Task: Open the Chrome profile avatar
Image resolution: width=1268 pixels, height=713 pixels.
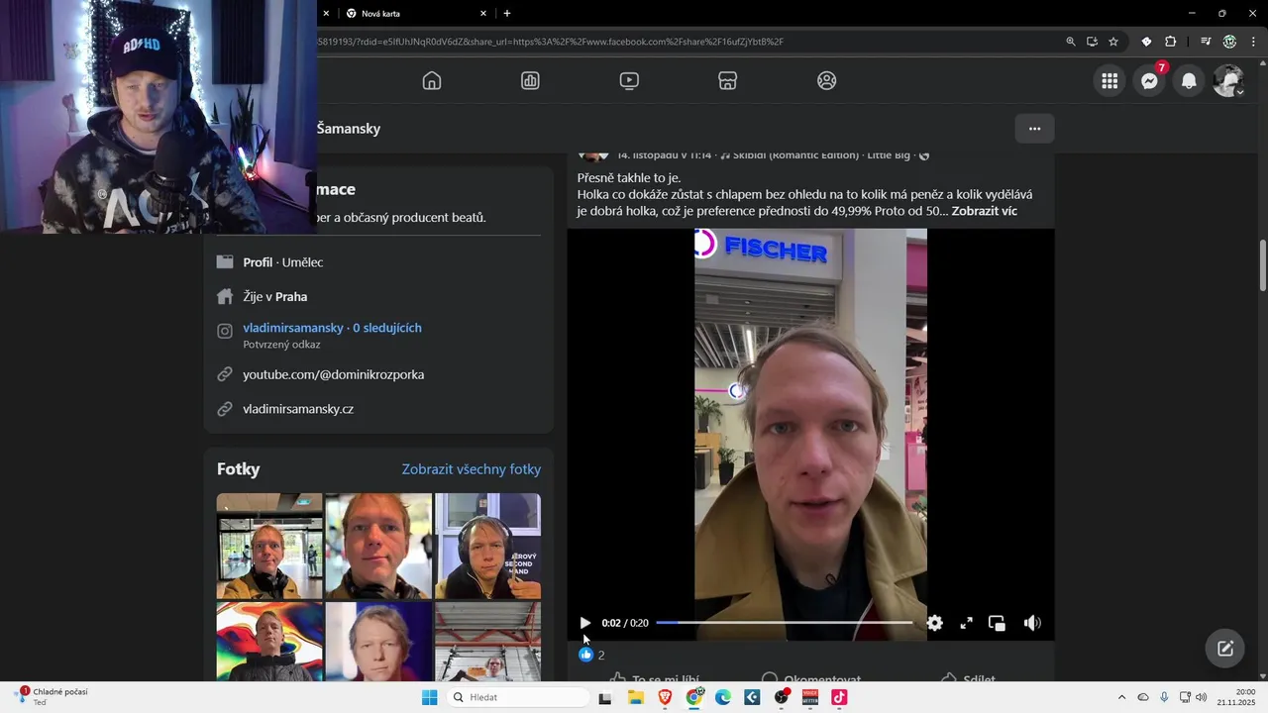Action: (1229, 42)
